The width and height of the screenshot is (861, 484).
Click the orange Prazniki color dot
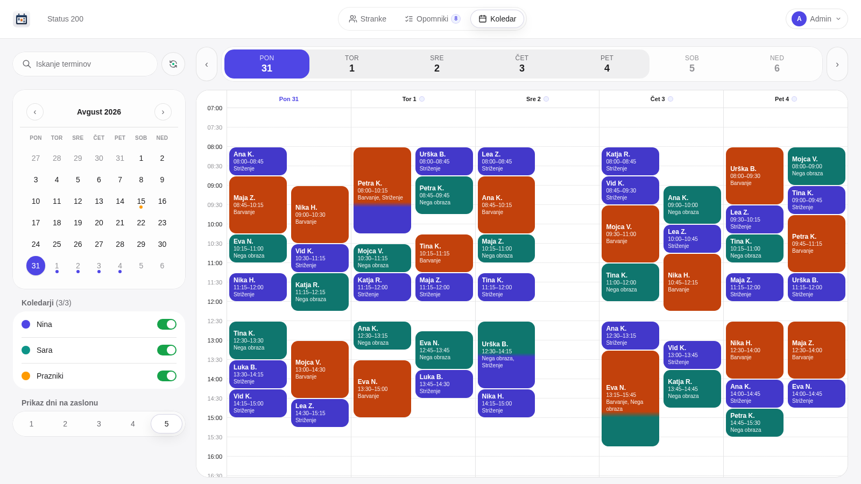pyautogui.click(x=26, y=376)
